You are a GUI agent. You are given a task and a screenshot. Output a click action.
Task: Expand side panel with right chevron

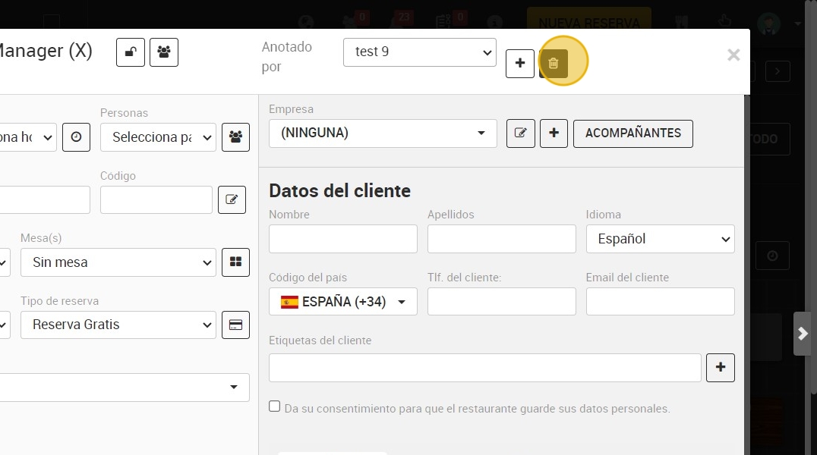coord(803,334)
